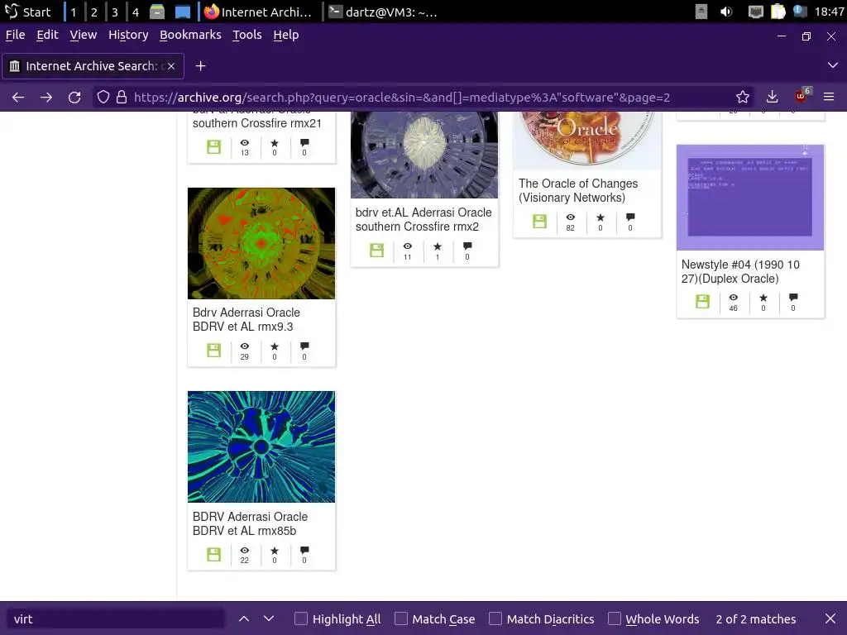Reload the current page
The width and height of the screenshot is (847, 635).
click(74, 98)
